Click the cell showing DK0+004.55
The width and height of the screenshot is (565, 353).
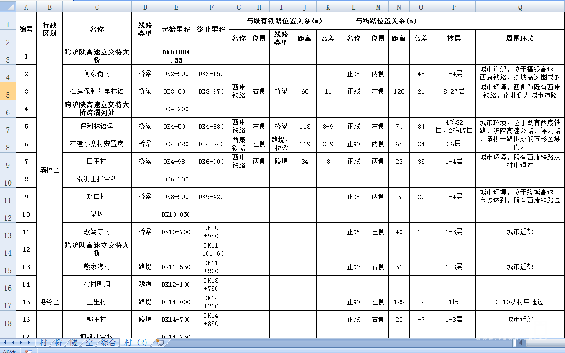[x=176, y=56]
